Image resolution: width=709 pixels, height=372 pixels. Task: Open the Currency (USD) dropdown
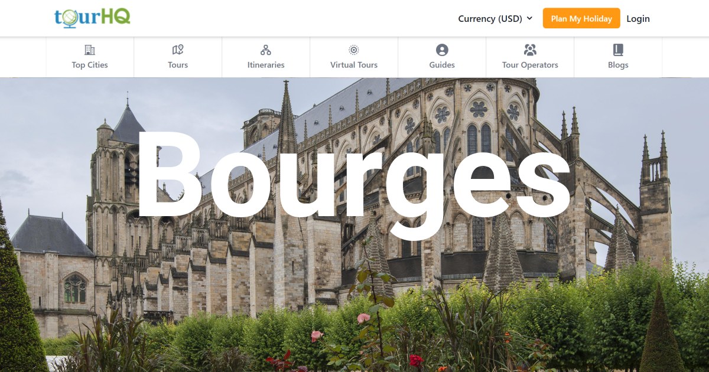pyautogui.click(x=490, y=18)
